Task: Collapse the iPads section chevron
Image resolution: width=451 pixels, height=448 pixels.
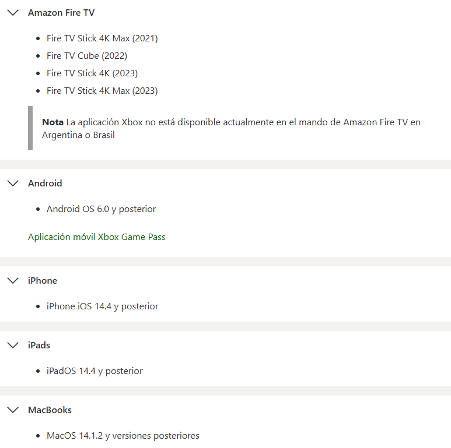Action: [13, 345]
